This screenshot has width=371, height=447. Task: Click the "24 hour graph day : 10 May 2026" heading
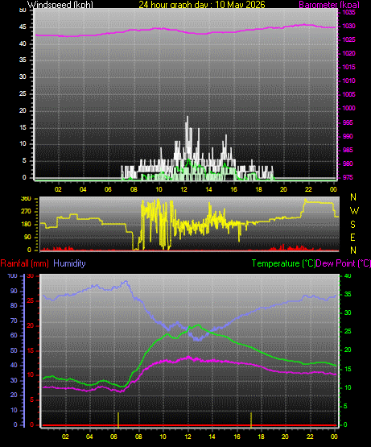(x=202, y=4)
